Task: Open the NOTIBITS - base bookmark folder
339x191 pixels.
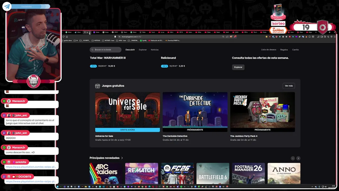Action: (108, 41)
